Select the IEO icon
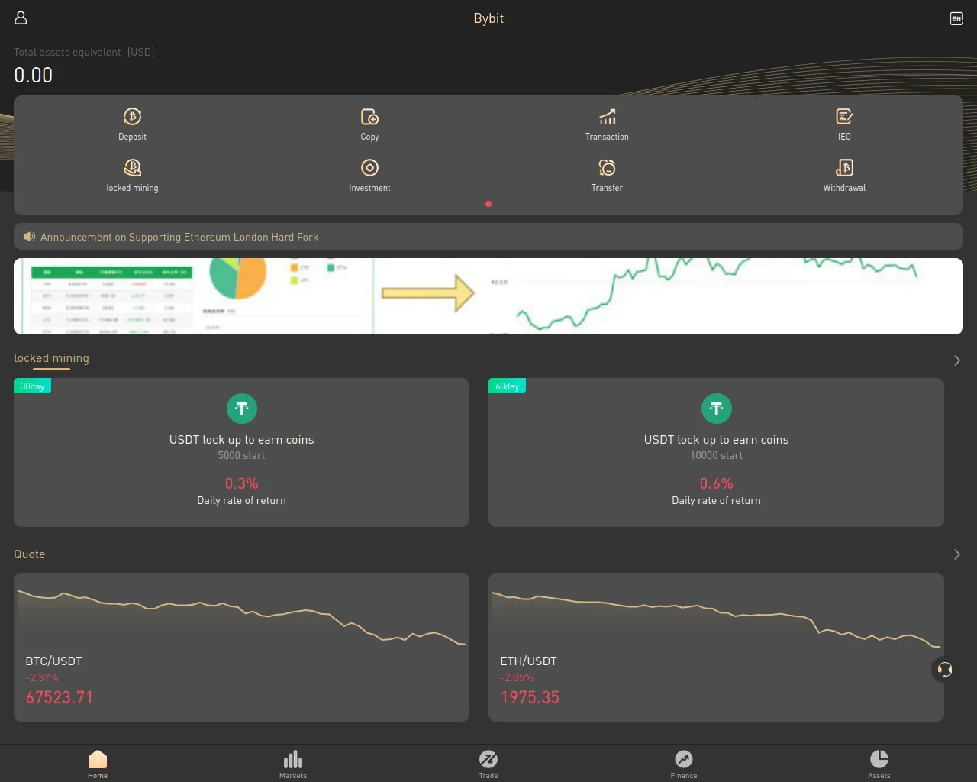 coord(844,117)
